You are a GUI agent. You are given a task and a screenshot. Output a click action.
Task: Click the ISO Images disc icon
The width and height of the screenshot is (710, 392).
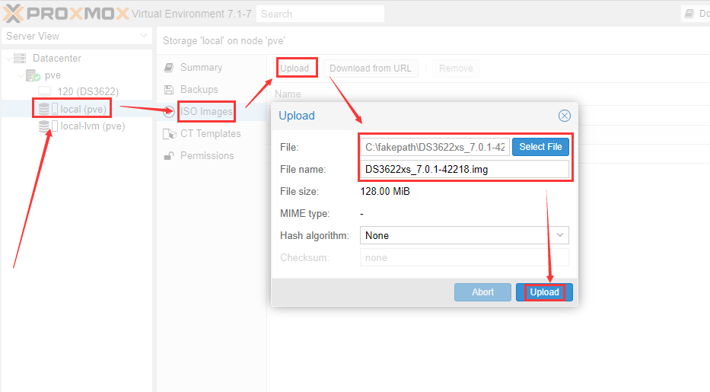169,111
